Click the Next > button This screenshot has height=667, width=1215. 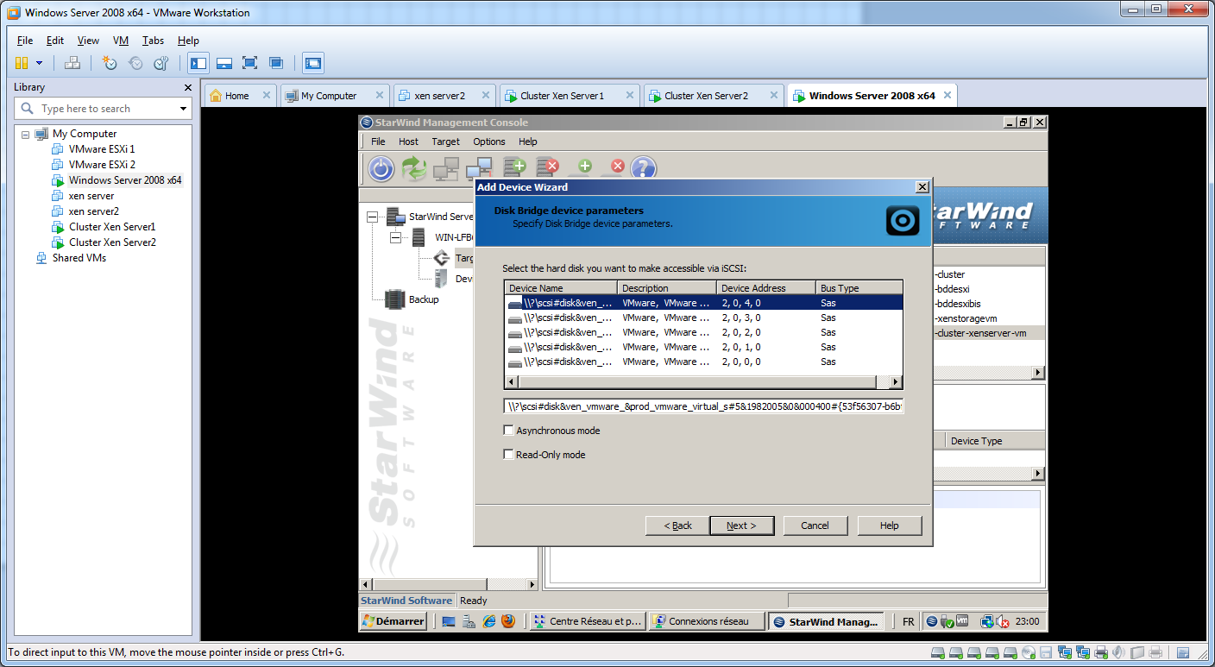tap(741, 525)
